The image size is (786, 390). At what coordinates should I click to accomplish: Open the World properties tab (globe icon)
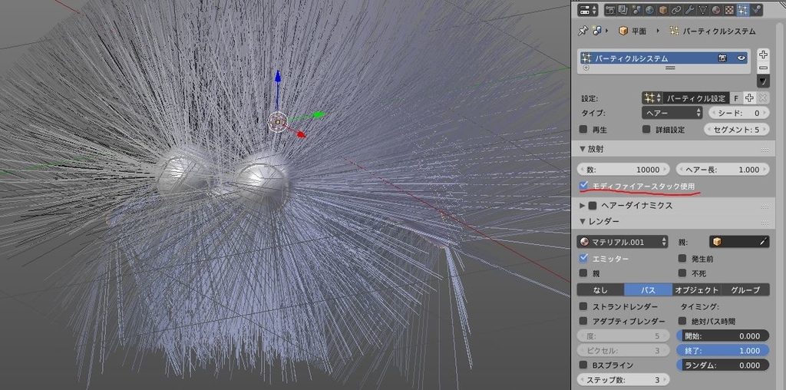coord(649,10)
